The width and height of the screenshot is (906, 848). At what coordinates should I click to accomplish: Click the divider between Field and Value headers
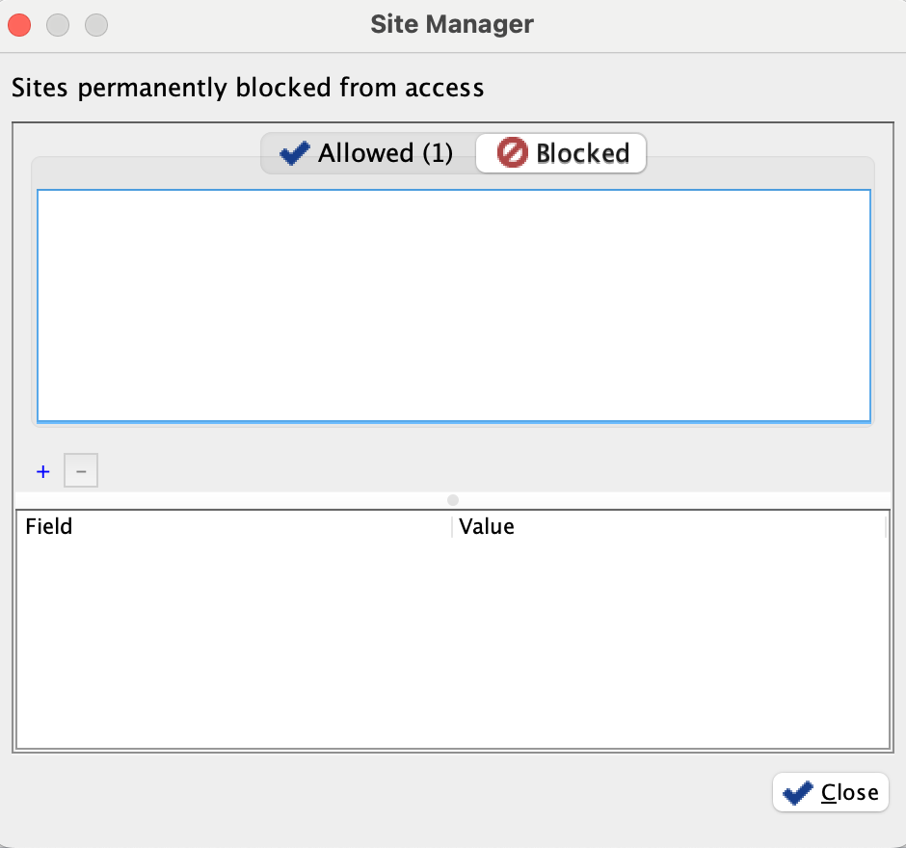click(452, 527)
